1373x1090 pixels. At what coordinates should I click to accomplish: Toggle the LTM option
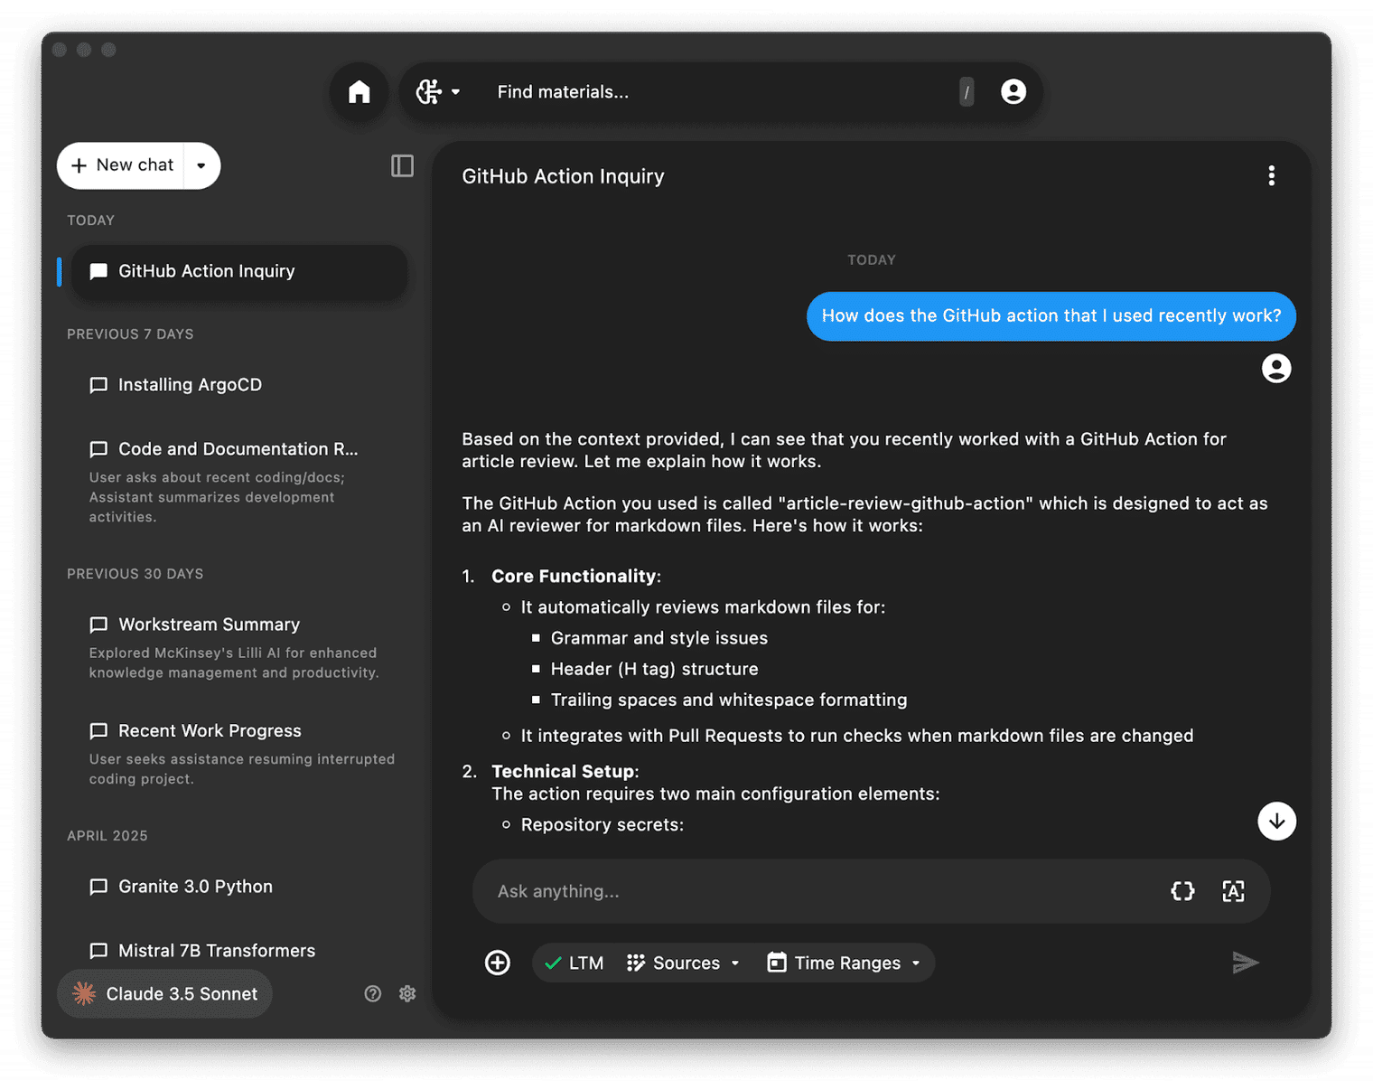[574, 963]
